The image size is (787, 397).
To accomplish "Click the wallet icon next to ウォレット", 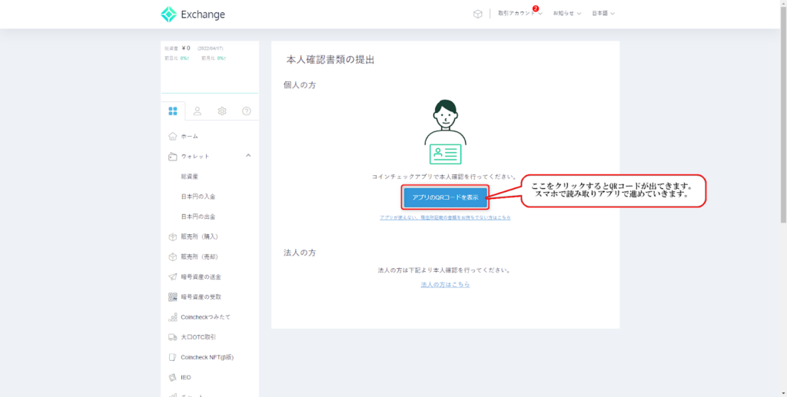I will [173, 157].
